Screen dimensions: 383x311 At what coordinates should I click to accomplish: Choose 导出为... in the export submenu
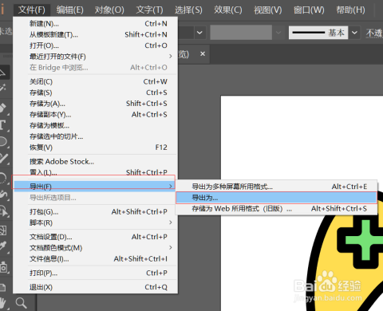tap(276, 198)
